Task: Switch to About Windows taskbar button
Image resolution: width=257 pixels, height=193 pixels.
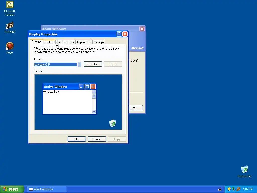Action: click(x=46, y=189)
